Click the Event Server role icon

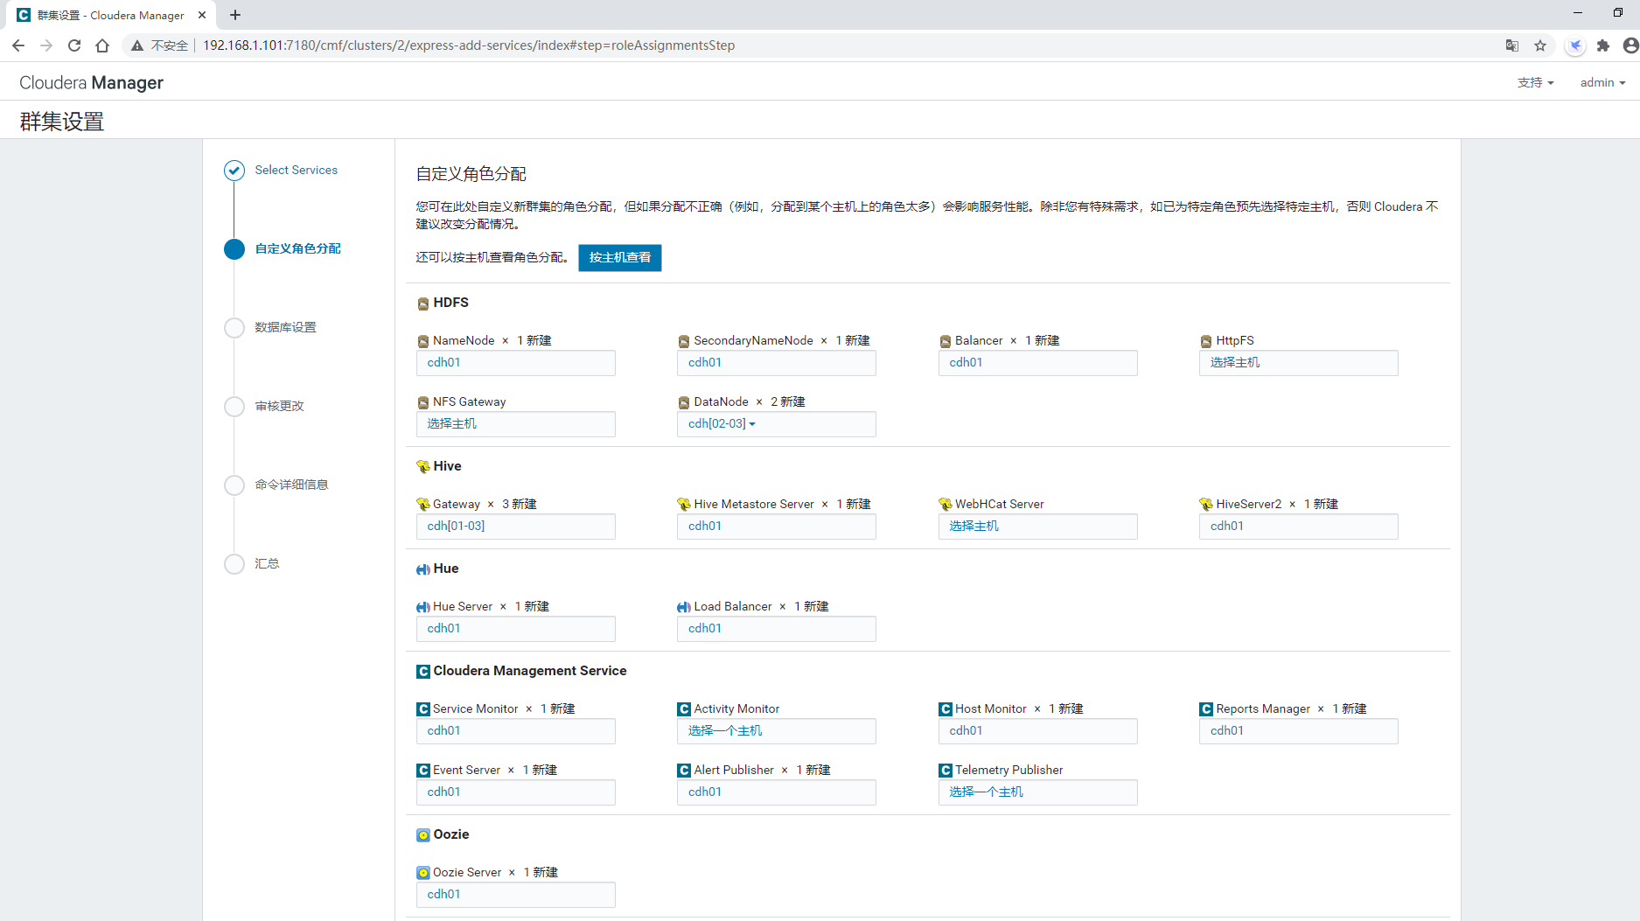pos(423,771)
